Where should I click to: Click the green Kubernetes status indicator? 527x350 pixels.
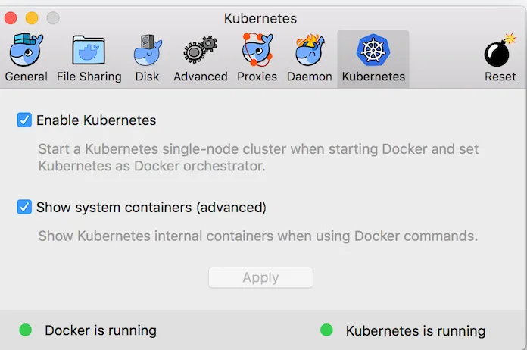click(x=326, y=330)
